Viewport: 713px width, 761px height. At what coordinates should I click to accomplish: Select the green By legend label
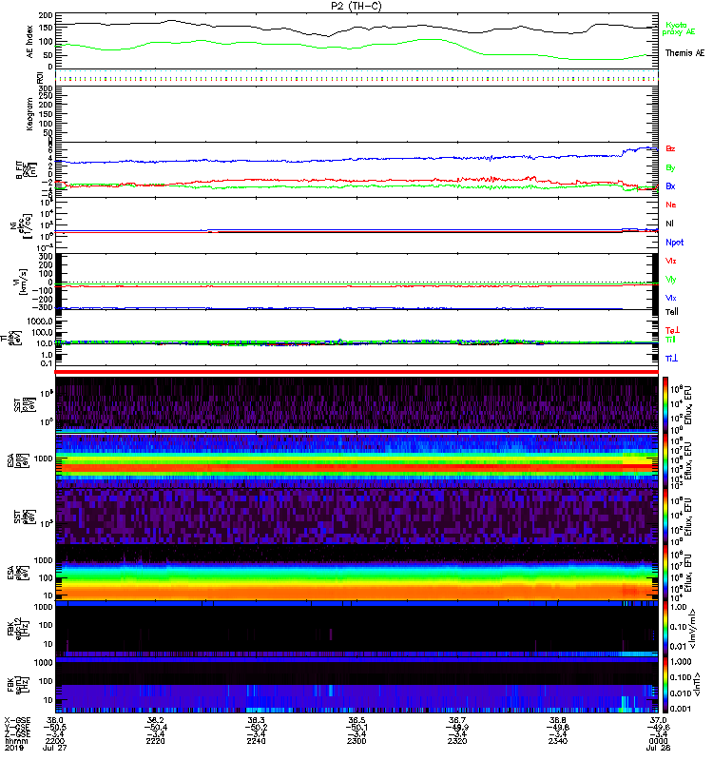[670, 168]
